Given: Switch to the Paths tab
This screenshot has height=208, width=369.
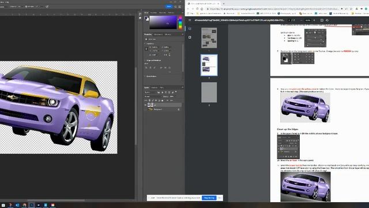Looking at the screenshot, I should (161, 87).
